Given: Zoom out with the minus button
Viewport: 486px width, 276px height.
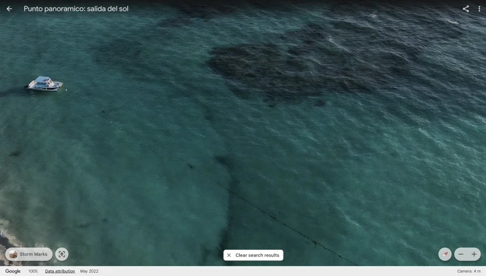Looking at the screenshot, I should tap(460, 254).
